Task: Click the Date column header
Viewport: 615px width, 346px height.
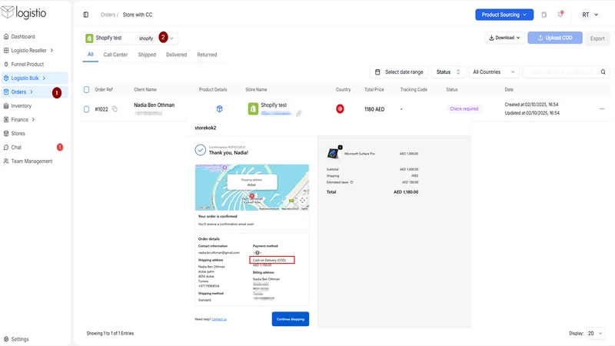Action: [x=509, y=89]
